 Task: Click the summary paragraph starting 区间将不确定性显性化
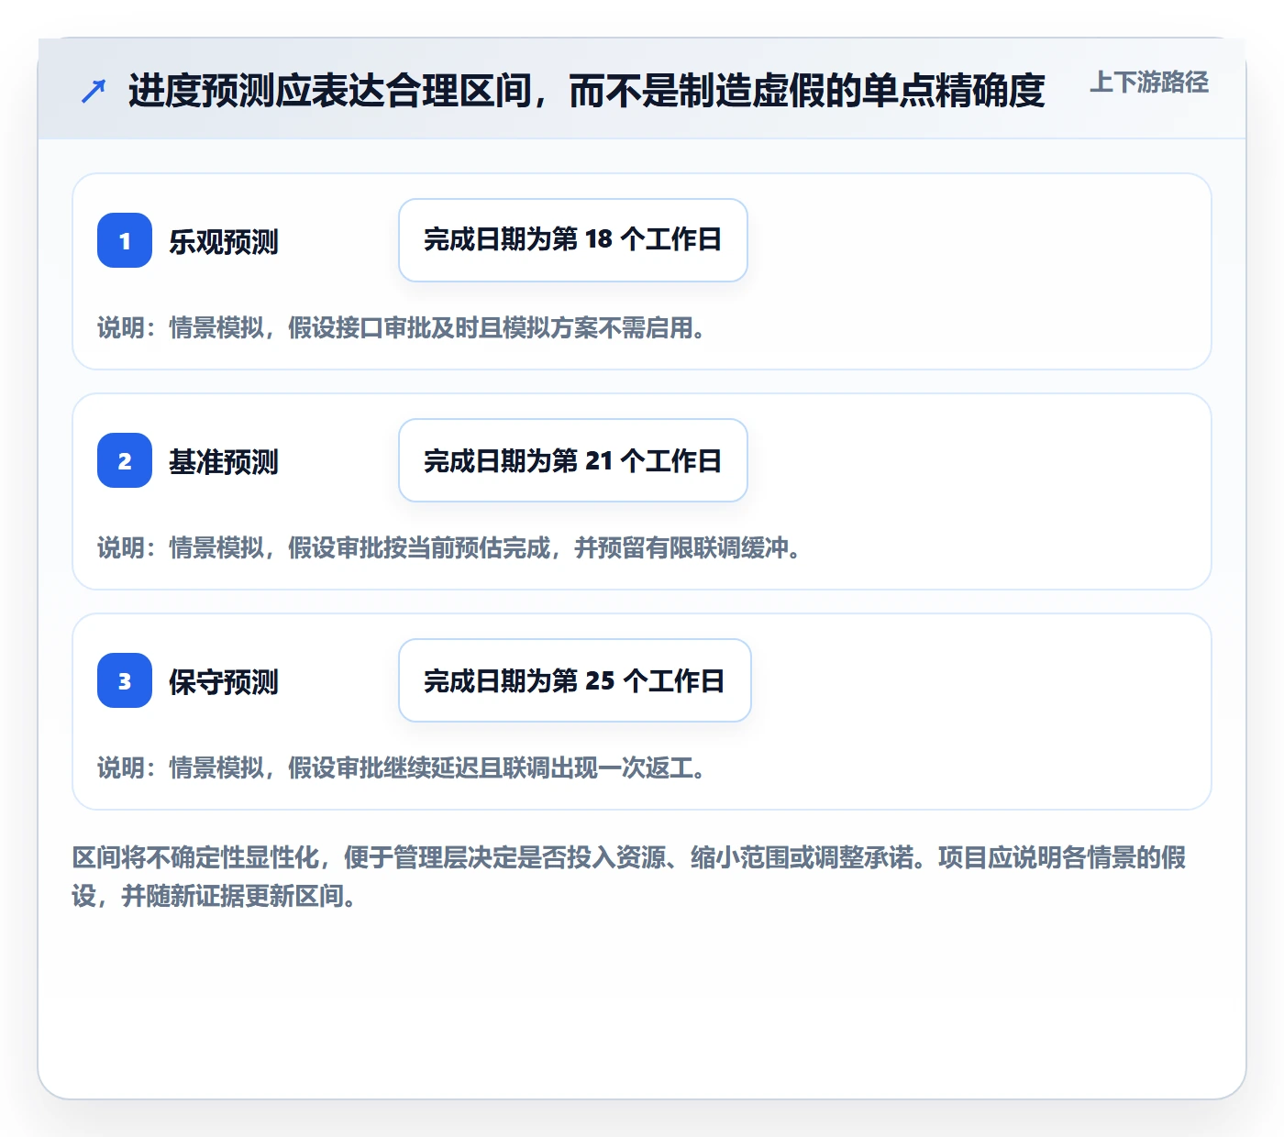[629, 877]
